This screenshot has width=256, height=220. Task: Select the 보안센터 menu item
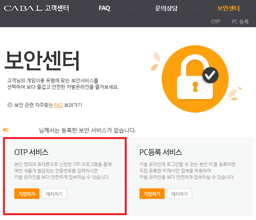click(x=228, y=8)
